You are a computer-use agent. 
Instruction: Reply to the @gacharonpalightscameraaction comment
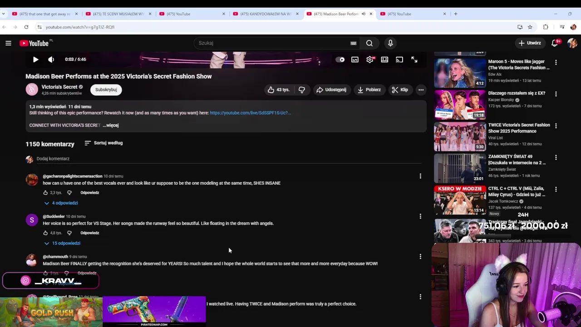pos(89,193)
